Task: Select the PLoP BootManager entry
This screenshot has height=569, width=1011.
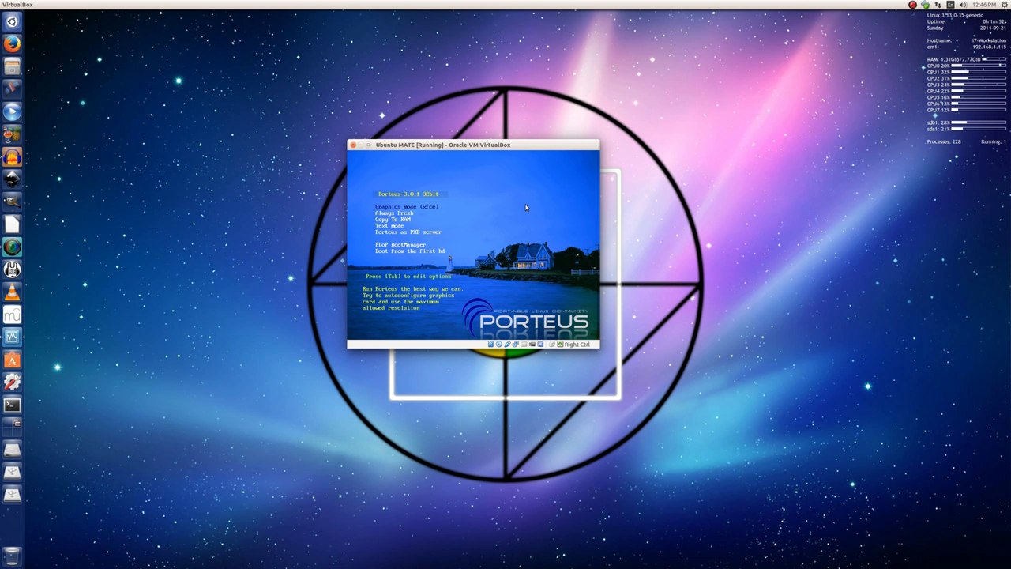Action: 400,245
